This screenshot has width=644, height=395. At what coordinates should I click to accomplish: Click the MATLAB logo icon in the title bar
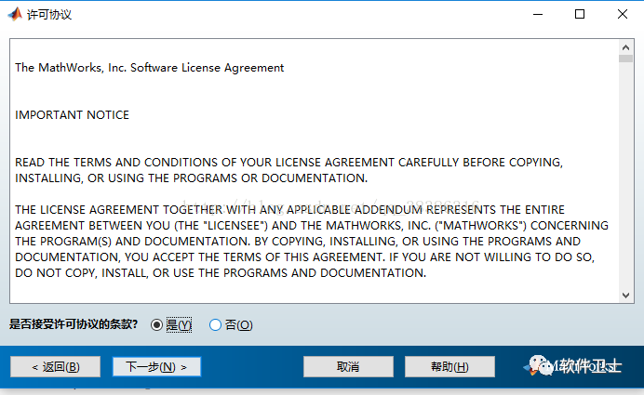(15, 14)
